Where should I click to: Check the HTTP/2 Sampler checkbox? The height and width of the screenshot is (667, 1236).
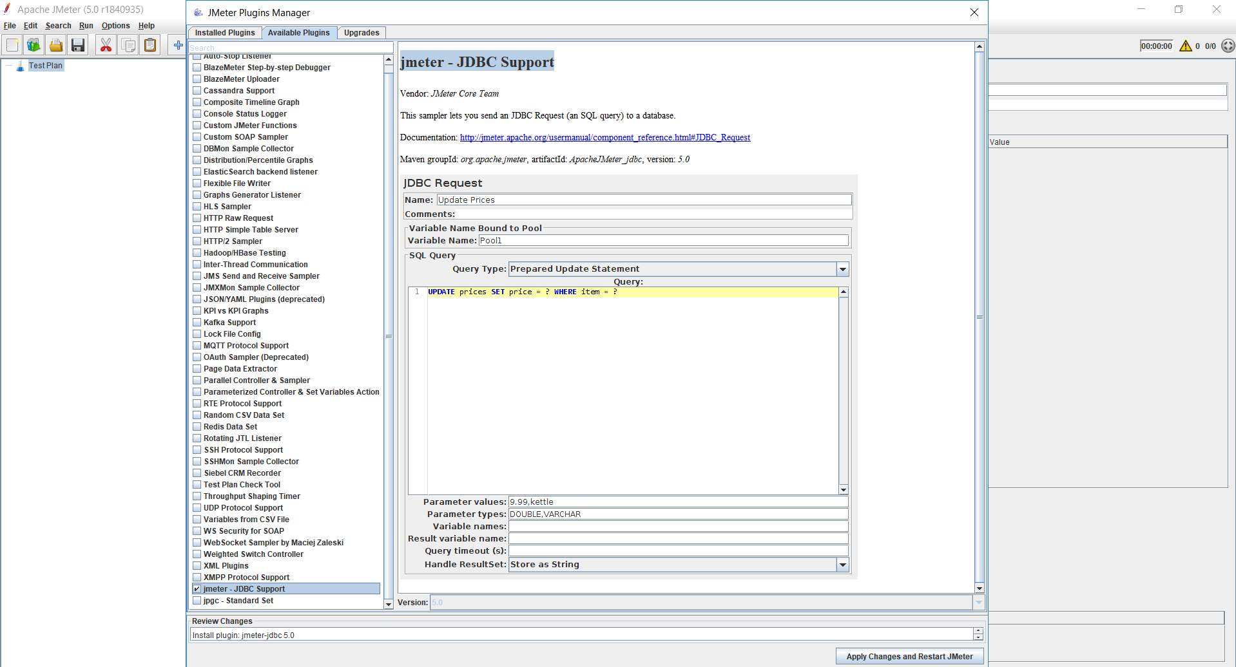coord(197,241)
